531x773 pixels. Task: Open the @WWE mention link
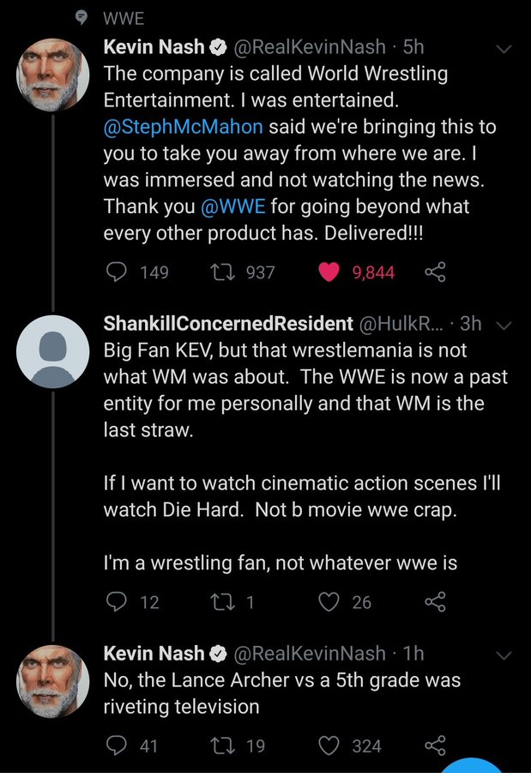click(x=233, y=206)
